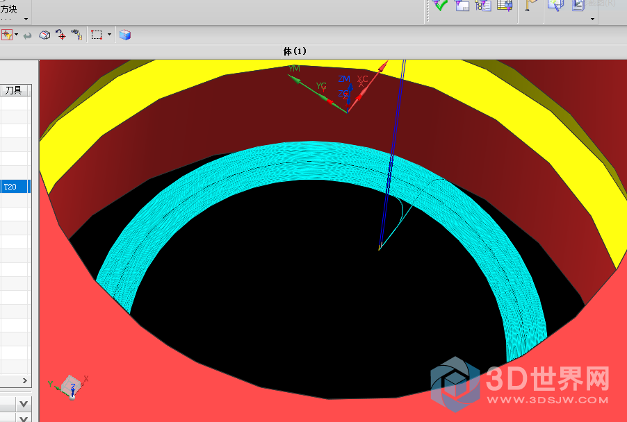
Task: Click the find-in-navigator binoculars icon
Action: point(76,35)
